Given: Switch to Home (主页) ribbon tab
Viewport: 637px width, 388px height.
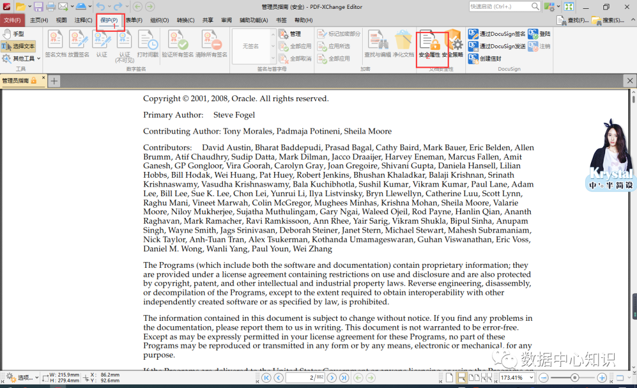Looking at the screenshot, I should click(x=39, y=20).
